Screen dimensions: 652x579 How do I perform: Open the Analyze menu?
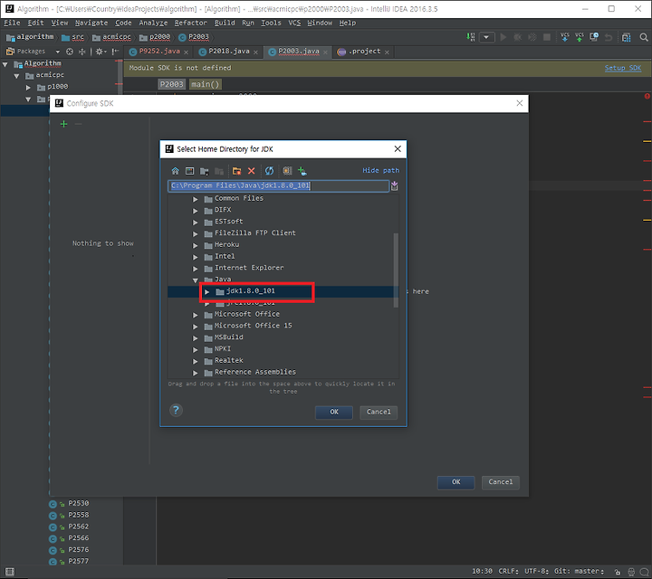tap(153, 23)
